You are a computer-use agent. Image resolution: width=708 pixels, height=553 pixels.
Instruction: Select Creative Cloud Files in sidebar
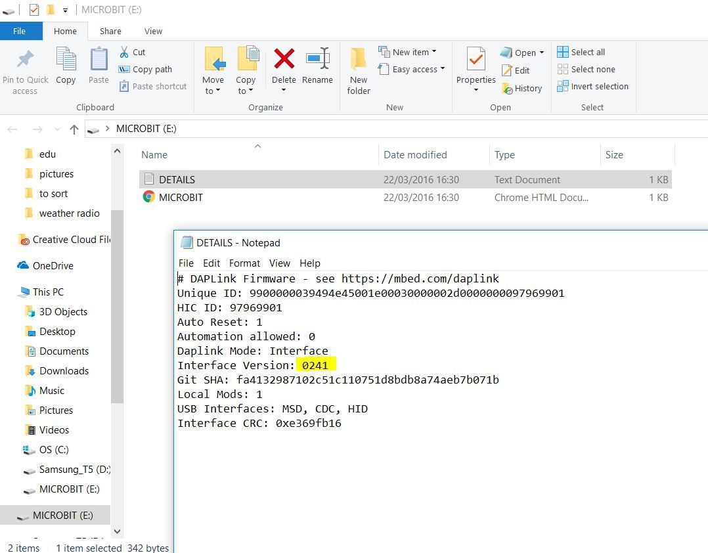click(x=64, y=240)
